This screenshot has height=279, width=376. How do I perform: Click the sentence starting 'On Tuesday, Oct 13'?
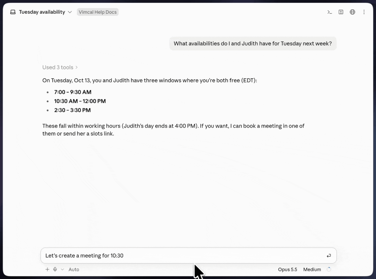coord(150,80)
